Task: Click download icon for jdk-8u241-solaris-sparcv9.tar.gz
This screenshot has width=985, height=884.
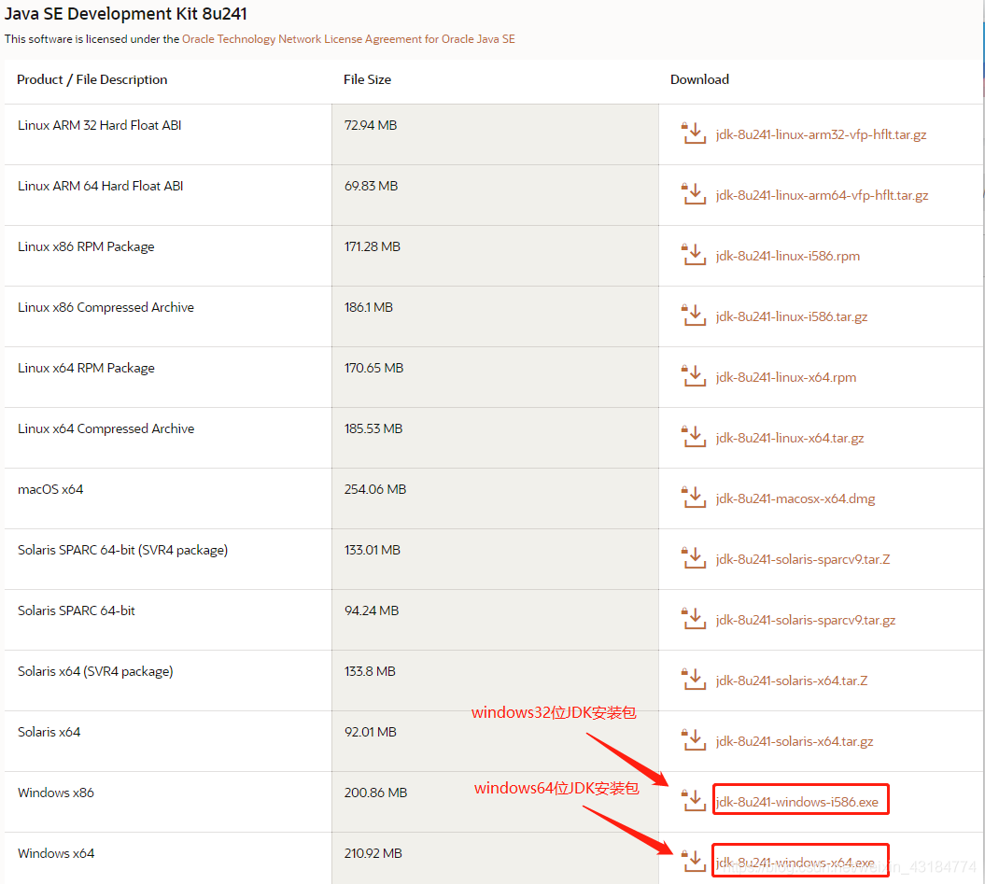Action: point(694,618)
